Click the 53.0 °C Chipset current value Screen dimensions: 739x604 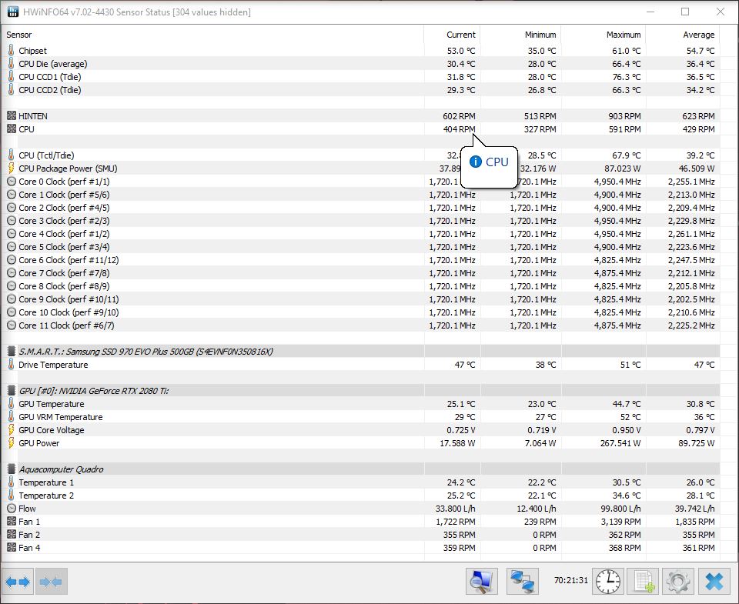pos(461,51)
